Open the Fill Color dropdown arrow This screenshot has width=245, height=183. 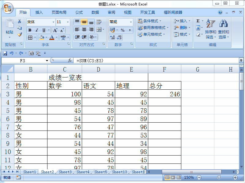(x=46, y=38)
